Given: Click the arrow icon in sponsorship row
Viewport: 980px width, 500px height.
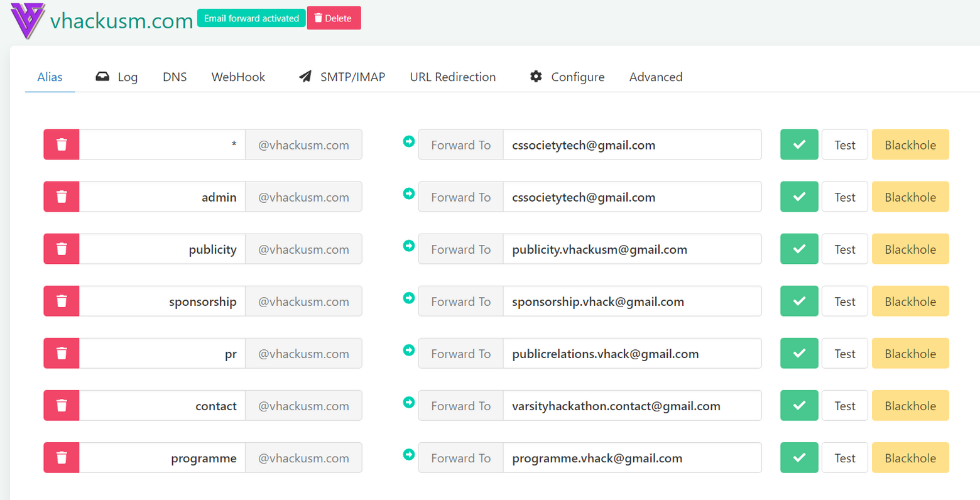Looking at the screenshot, I should tap(409, 298).
